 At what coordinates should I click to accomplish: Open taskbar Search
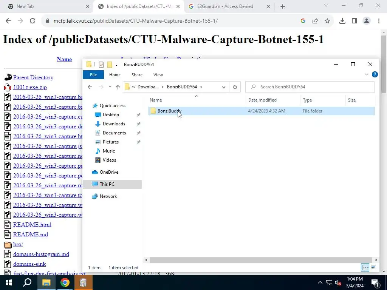coord(27,282)
